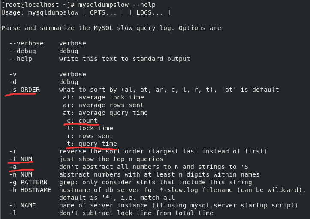The height and width of the screenshot is (219, 310).
Task: Click the -n NUM option
Action: pyautogui.click(x=21, y=174)
